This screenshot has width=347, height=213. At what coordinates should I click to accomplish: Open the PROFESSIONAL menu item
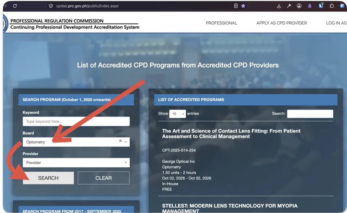222,23
